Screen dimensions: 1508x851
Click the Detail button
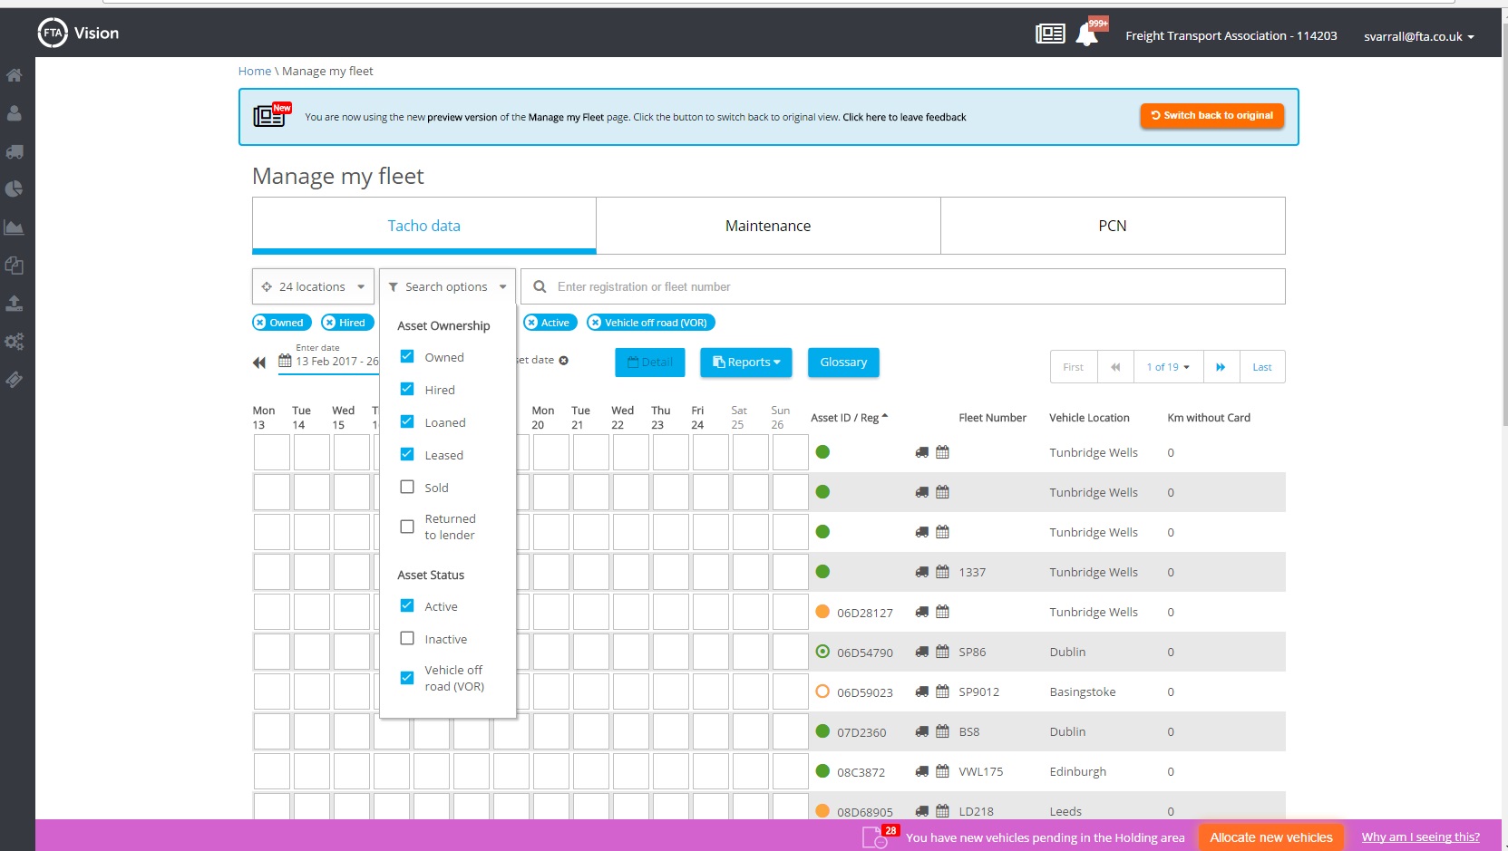point(650,363)
